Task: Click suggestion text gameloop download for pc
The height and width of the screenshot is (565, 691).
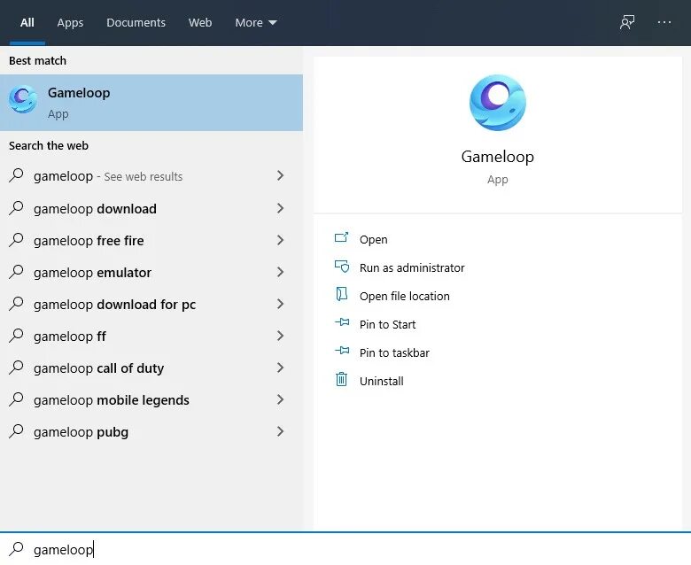Action: coord(114,305)
